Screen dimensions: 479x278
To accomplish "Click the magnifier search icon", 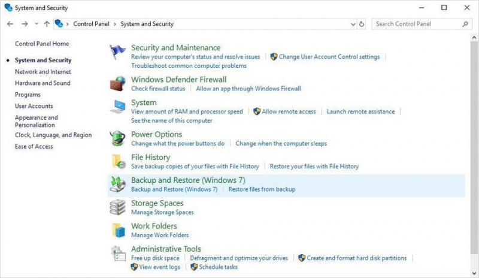I will point(465,24).
